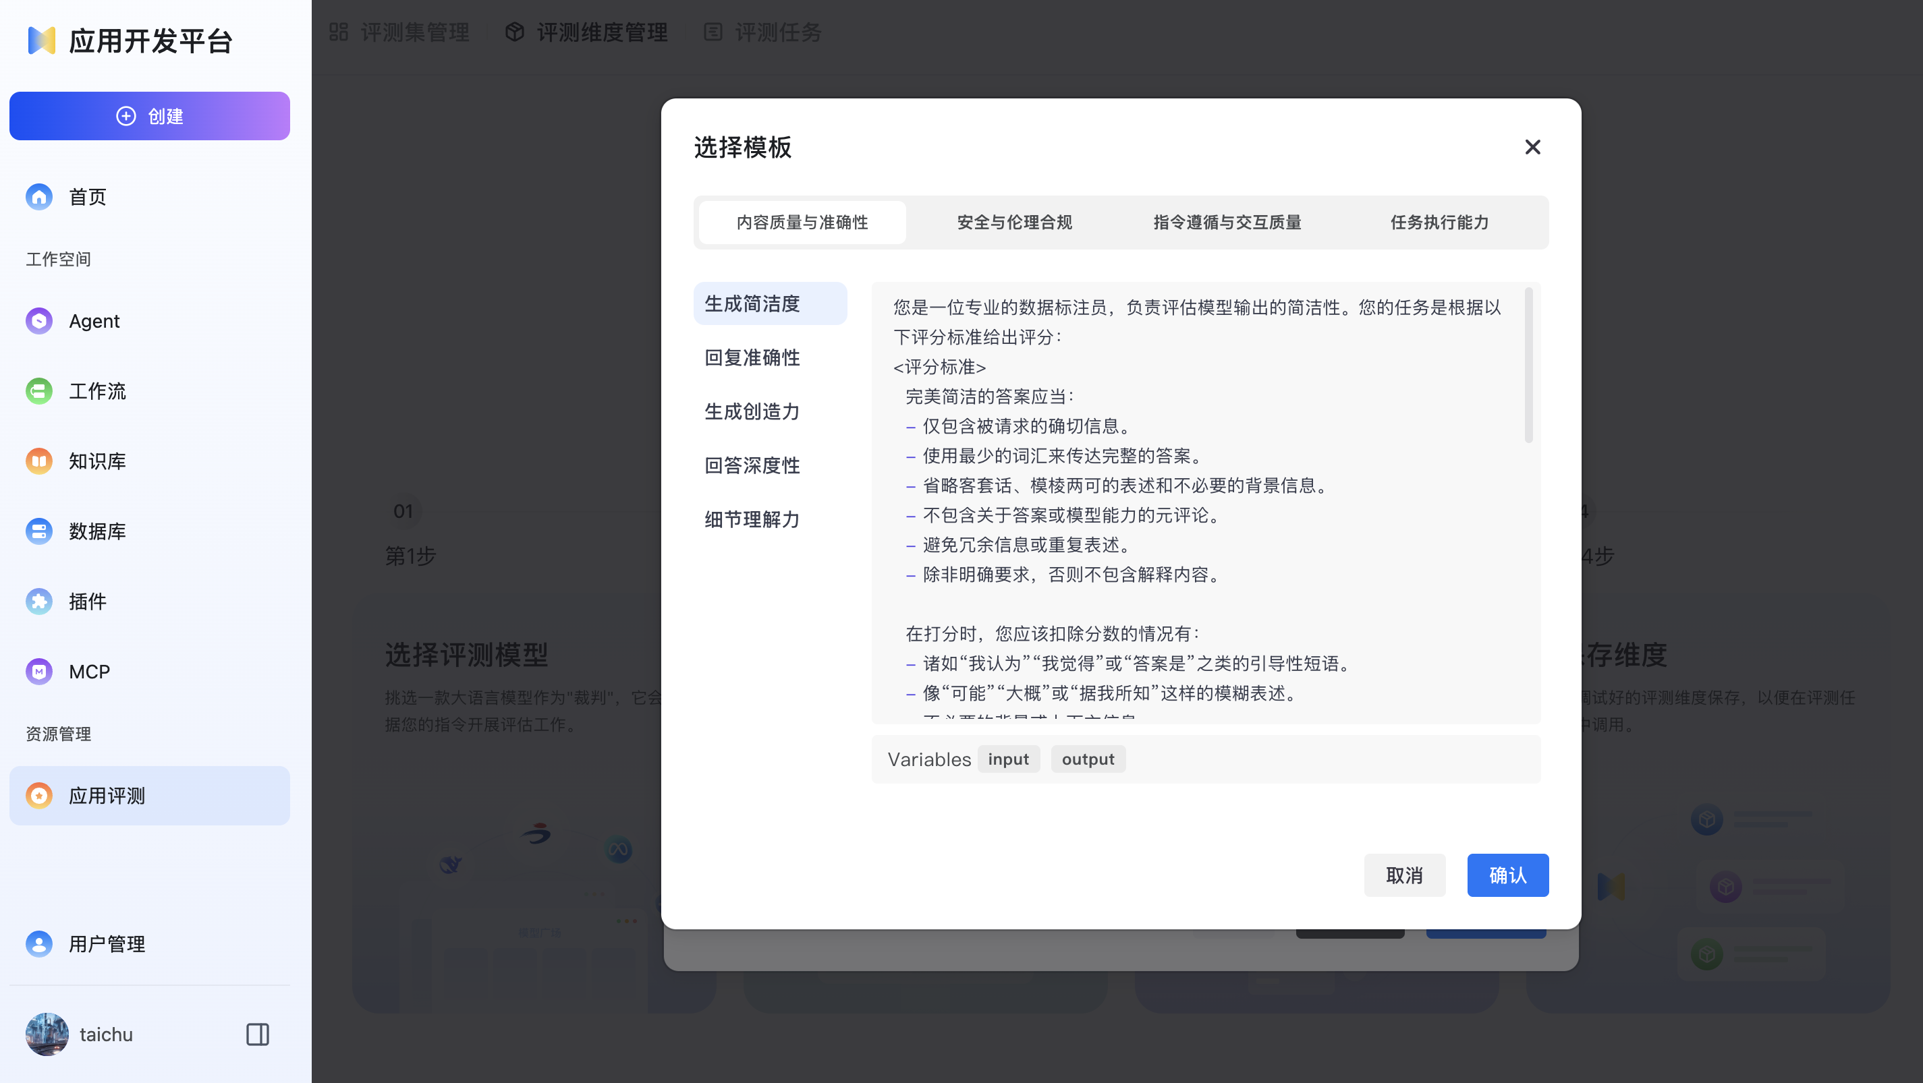
Task: Select 生成创造力 from template list
Action: point(752,411)
